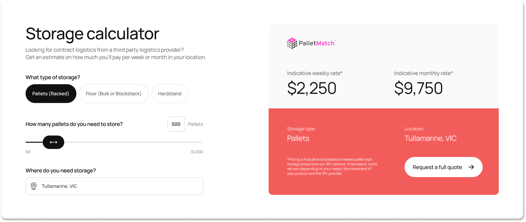Screen dimensions: 526x222
Task: Click the Storage type value Pallets
Action: pos(298,138)
